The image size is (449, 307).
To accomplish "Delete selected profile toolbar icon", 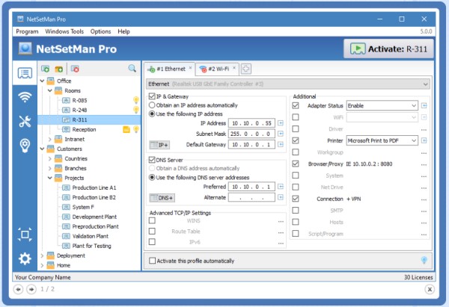I will pyautogui.click(x=75, y=69).
